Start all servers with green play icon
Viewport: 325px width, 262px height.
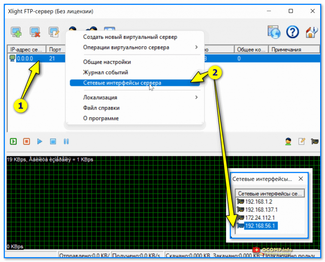click(x=13, y=141)
